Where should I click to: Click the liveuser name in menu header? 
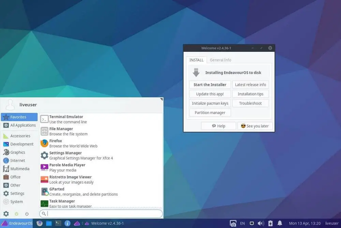pos(28,105)
